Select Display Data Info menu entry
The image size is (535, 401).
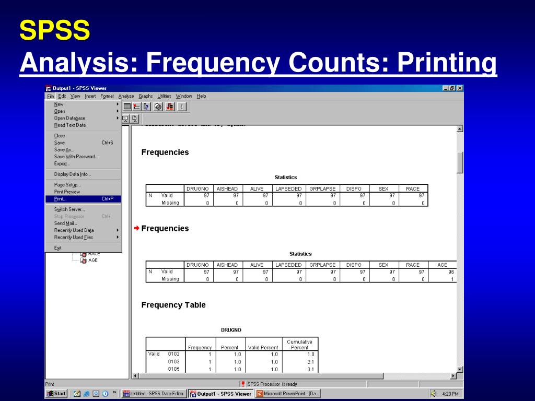(x=84, y=174)
